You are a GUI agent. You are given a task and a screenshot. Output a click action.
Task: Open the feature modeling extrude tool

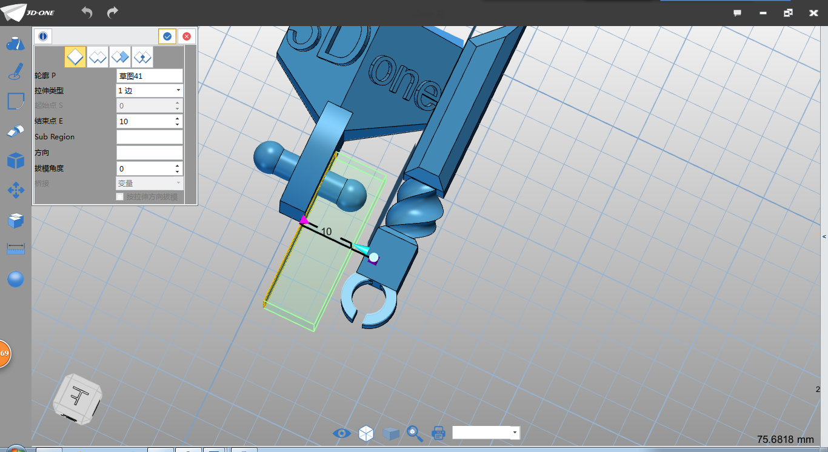(x=15, y=131)
